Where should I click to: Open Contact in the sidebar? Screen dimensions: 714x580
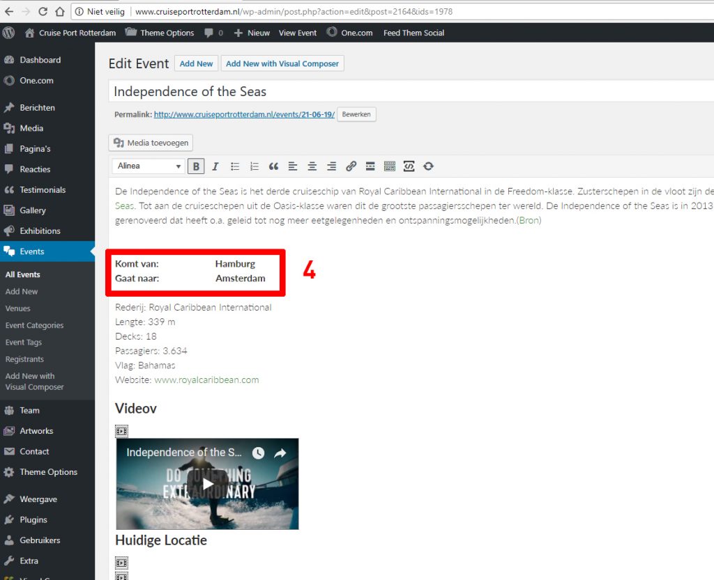pyautogui.click(x=47, y=451)
